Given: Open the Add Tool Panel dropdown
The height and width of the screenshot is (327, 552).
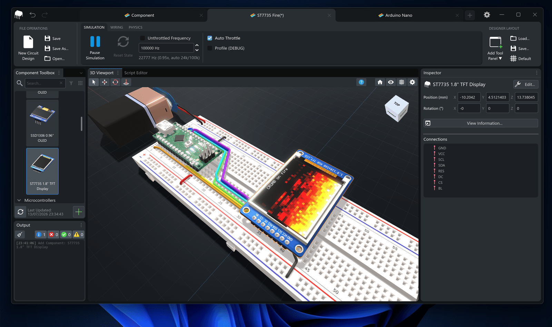Looking at the screenshot, I should [x=495, y=48].
